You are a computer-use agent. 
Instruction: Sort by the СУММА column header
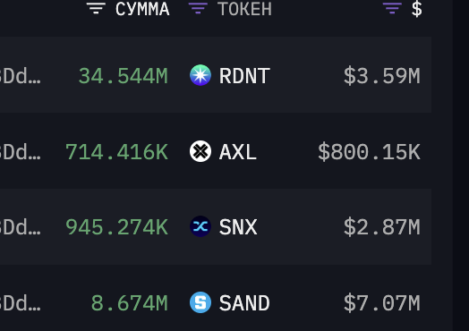(x=142, y=9)
